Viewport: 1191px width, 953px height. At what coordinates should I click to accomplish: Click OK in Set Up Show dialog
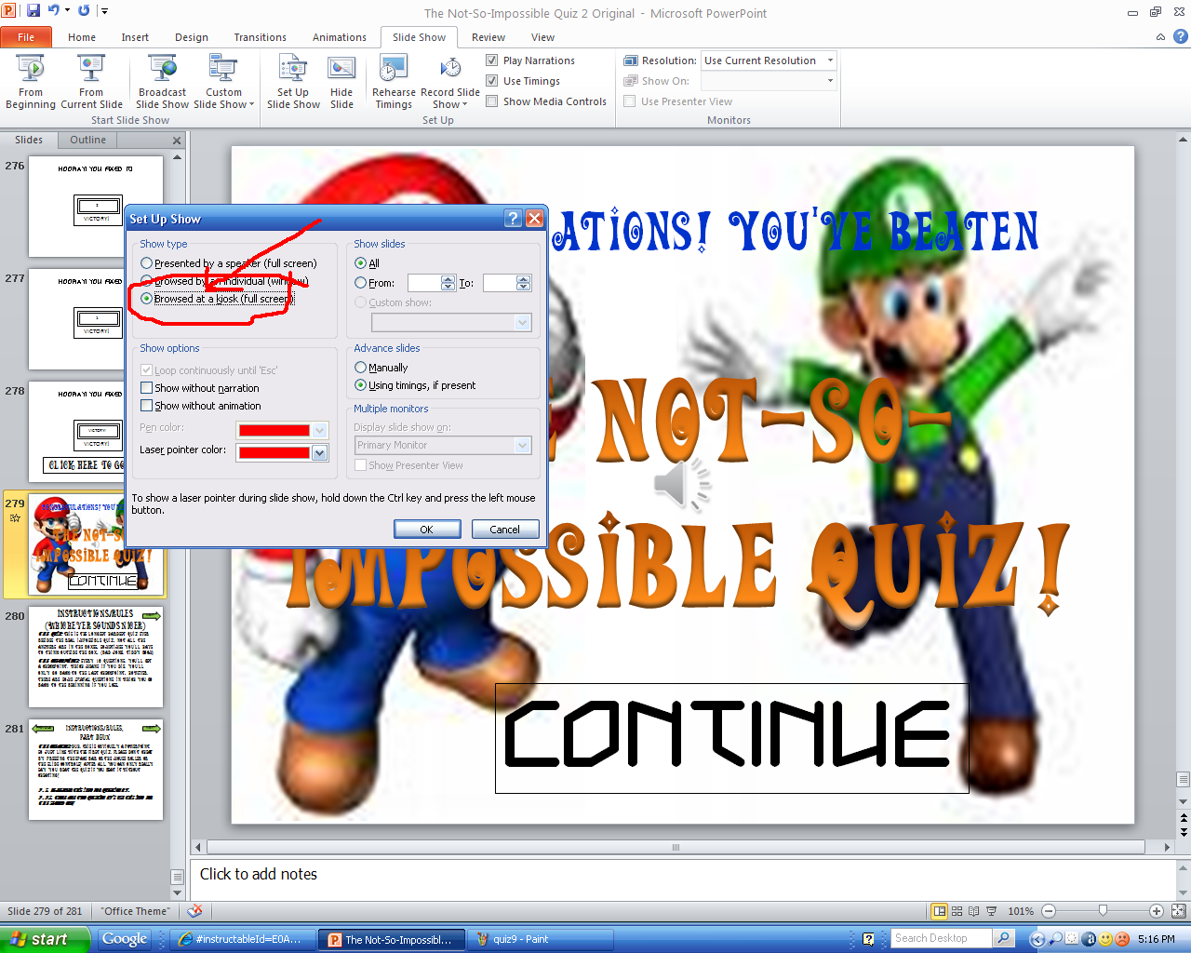tap(427, 529)
